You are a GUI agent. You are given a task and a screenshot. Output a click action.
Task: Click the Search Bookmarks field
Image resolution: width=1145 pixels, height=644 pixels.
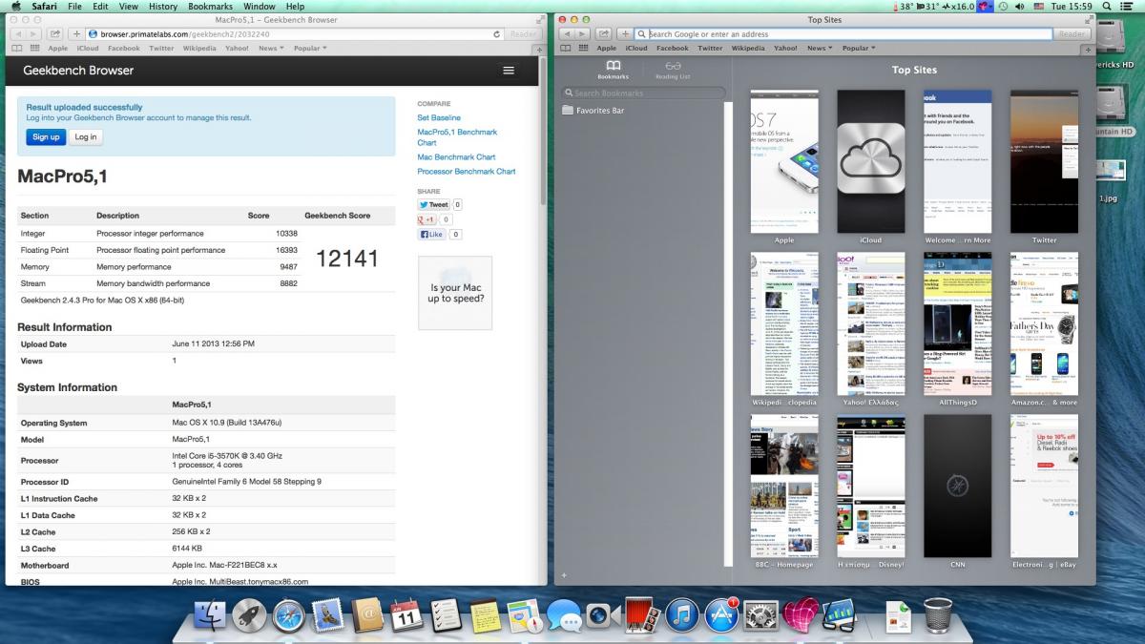[644, 93]
